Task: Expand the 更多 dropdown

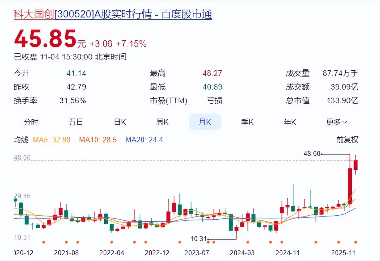Action: coord(337,122)
